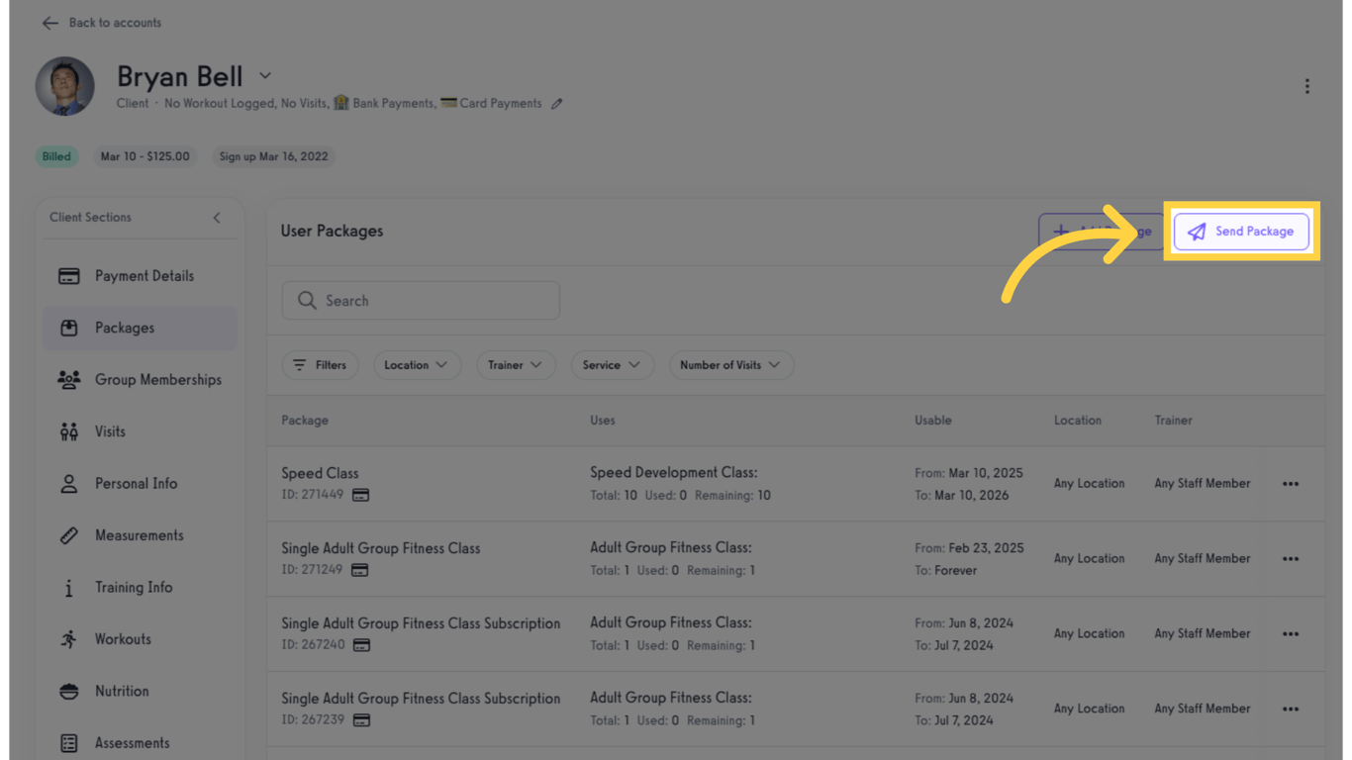
Task: Click the Personal Info person icon
Action: pyautogui.click(x=68, y=484)
